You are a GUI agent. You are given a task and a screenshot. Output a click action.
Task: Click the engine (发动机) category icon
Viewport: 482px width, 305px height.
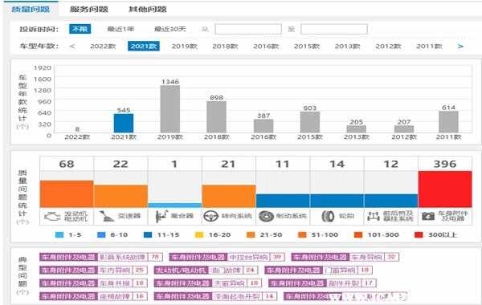point(52,217)
